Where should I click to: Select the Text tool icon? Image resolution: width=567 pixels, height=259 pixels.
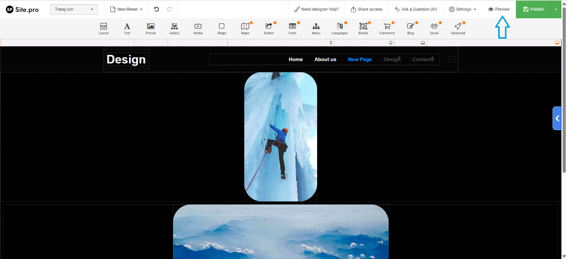click(127, 28)
